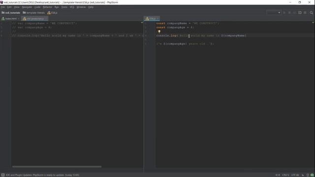The image size is (315, 177).
Task: Click the green notification icon in the status bar
Action: click(312, 175)
